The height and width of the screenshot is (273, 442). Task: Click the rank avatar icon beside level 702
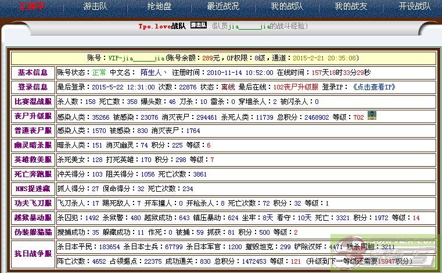[x=372, y=116]
